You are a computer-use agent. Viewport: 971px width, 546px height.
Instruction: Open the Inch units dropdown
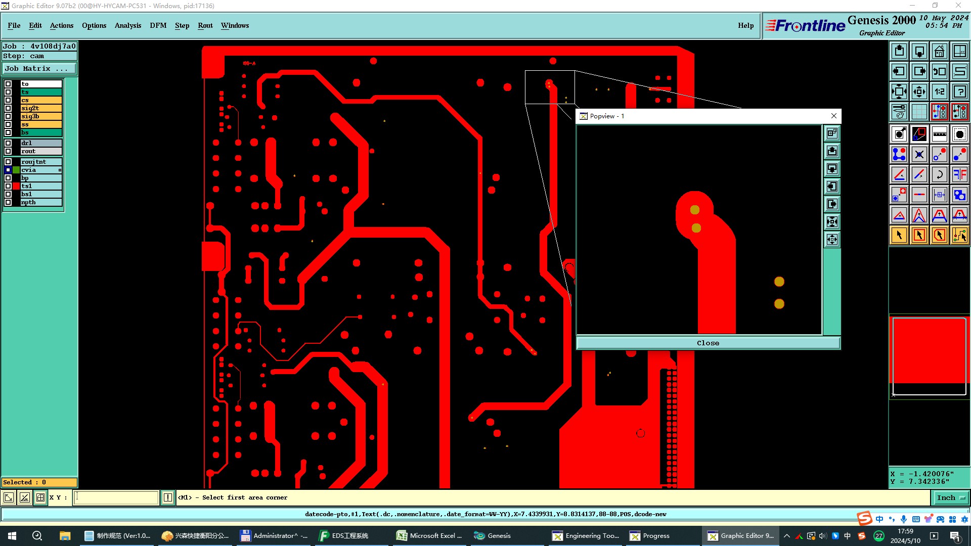[x=951, y=498]
